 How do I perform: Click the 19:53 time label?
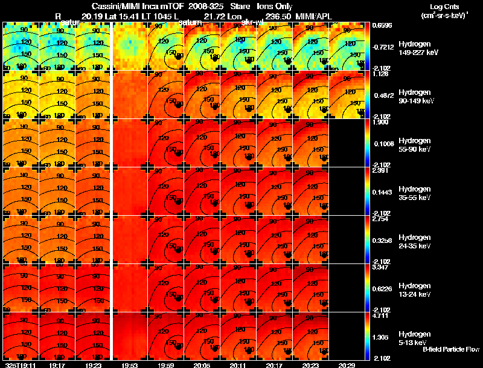(130, 365)
